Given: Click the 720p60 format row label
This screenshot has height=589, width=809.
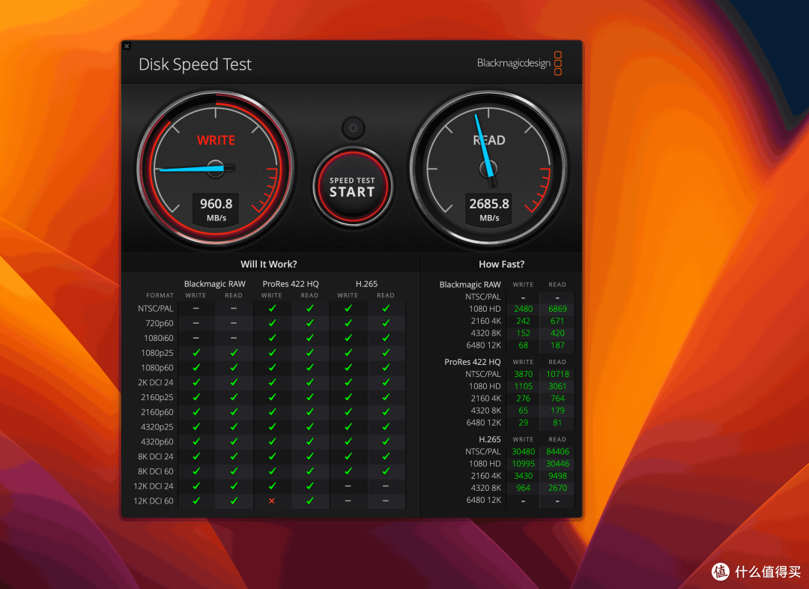Looking at the screenshot, I should (x=160, y=323).
